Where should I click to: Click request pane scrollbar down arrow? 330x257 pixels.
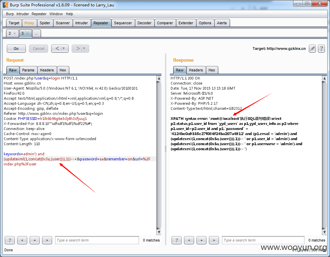click(x=159, y=232)
